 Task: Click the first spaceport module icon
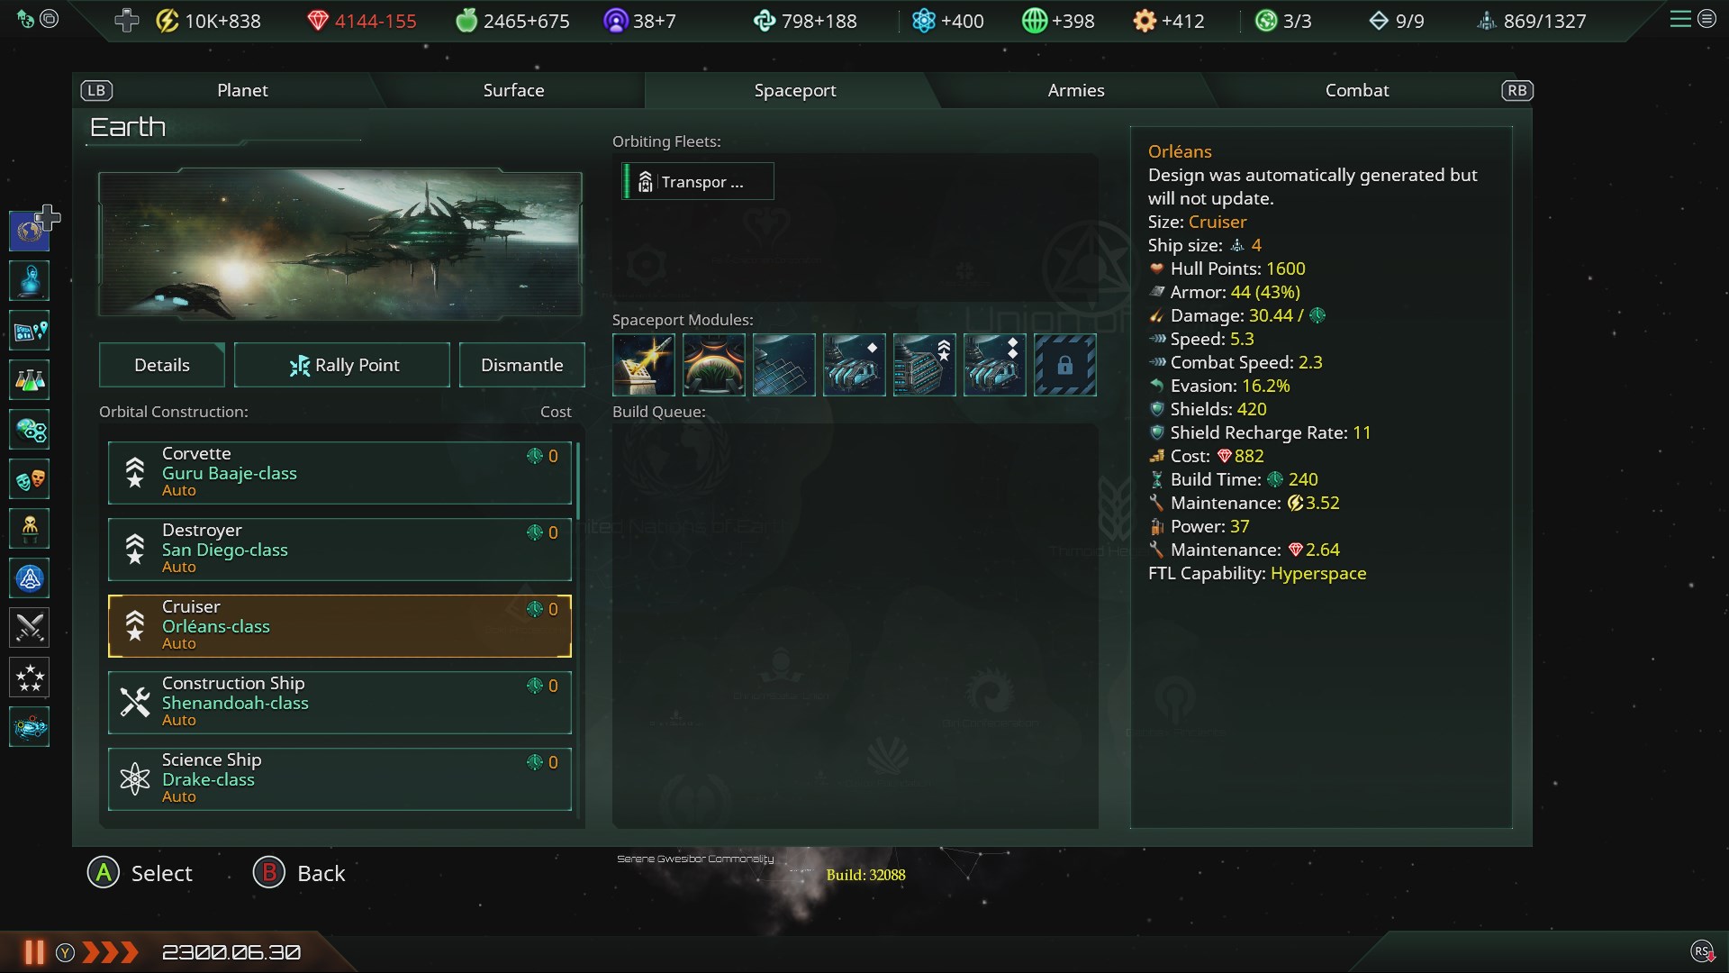point(644,364)
